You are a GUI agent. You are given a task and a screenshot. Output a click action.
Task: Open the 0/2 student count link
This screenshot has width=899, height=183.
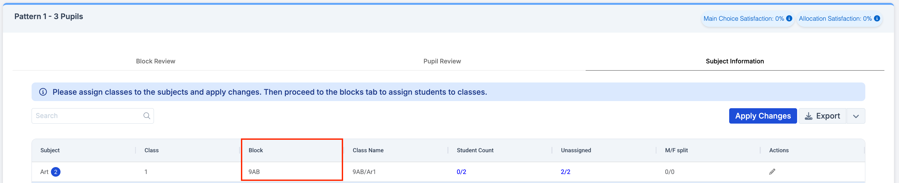(461, 172)
